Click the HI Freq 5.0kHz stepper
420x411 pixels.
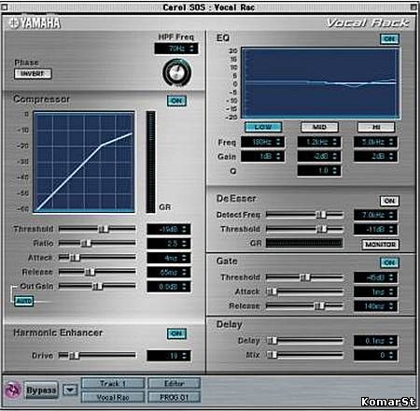[375, 142]
